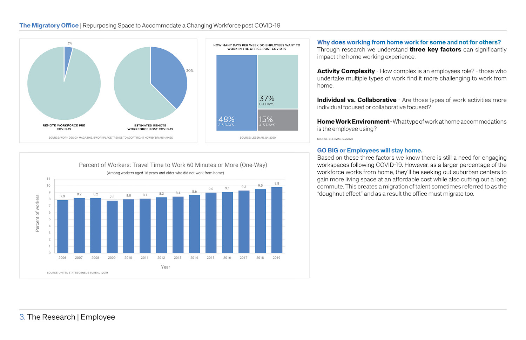Select the 'Individual vs. Collaborative' bold term
Screen dimensions: 526x340
(357, 100)
